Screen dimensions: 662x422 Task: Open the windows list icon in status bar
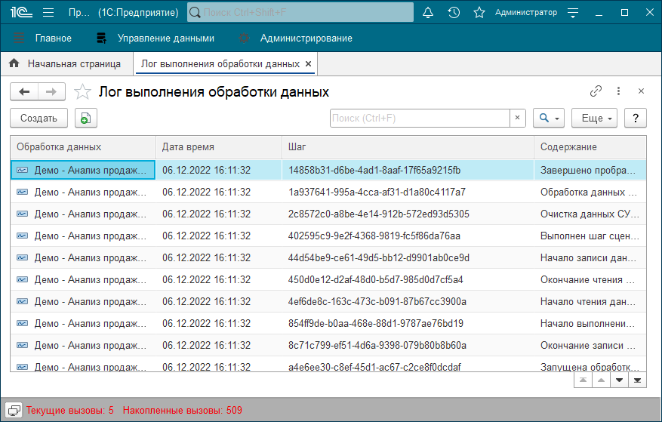point(14,410)
